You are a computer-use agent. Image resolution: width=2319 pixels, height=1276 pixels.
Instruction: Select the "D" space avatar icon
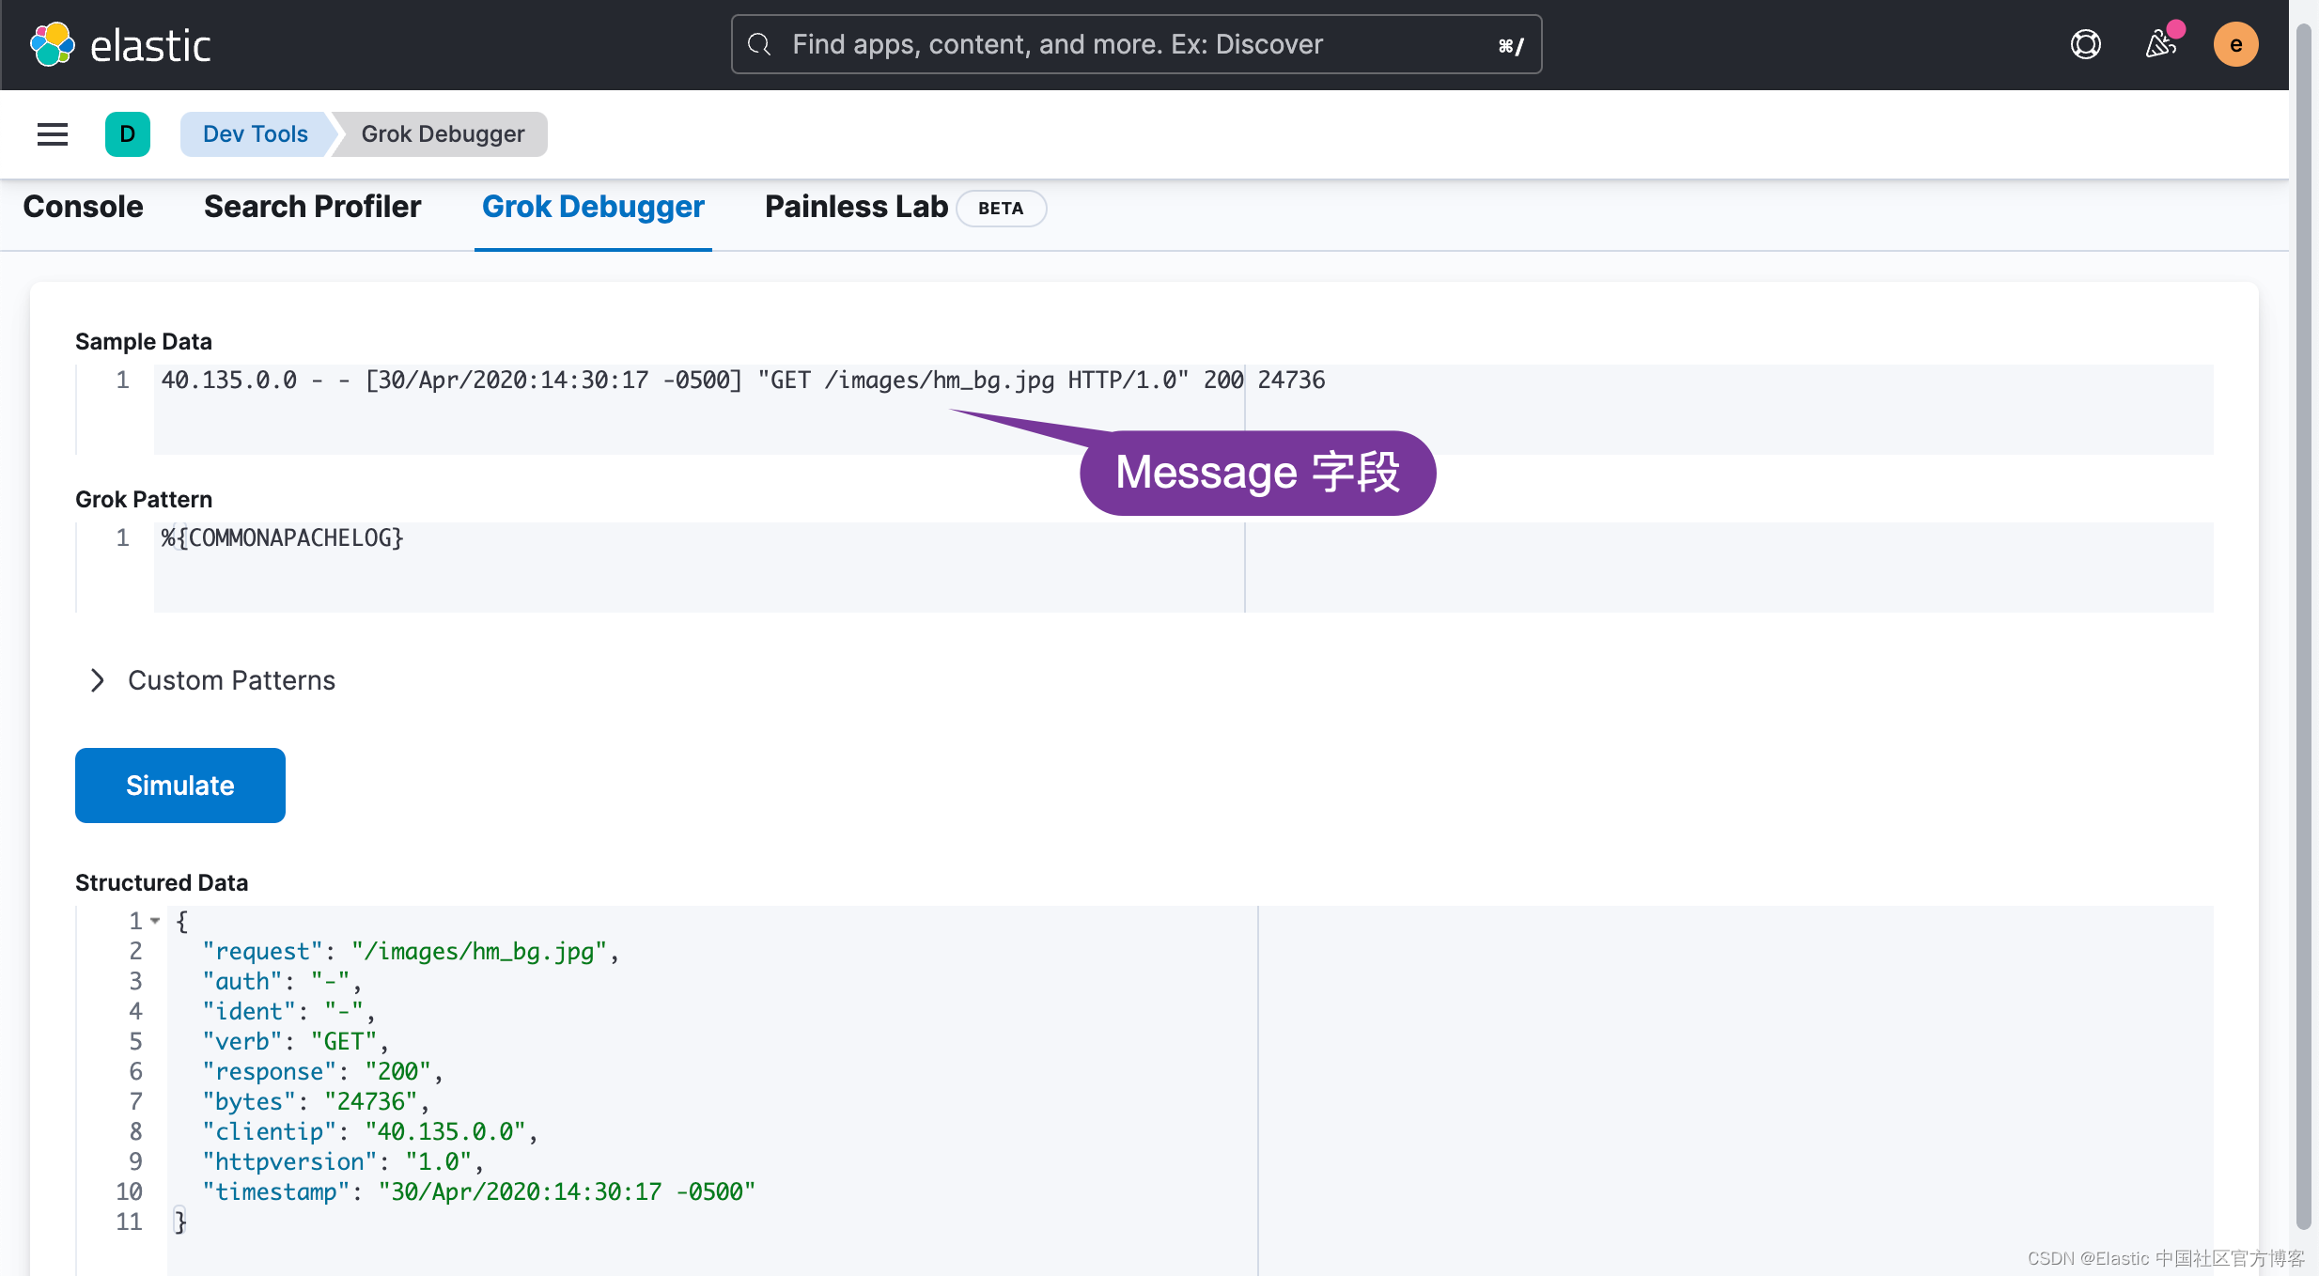tap(128, 133)
